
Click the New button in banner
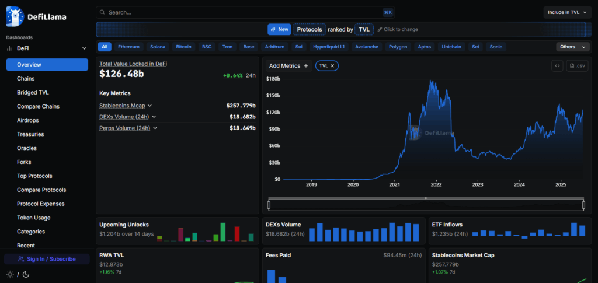(x=279, y=29)
